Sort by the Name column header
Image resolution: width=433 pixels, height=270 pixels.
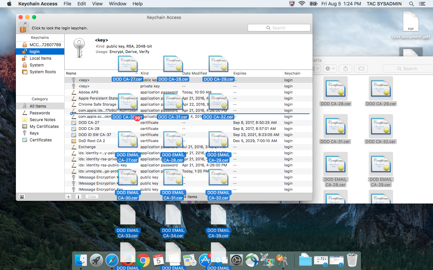[102, 73]
